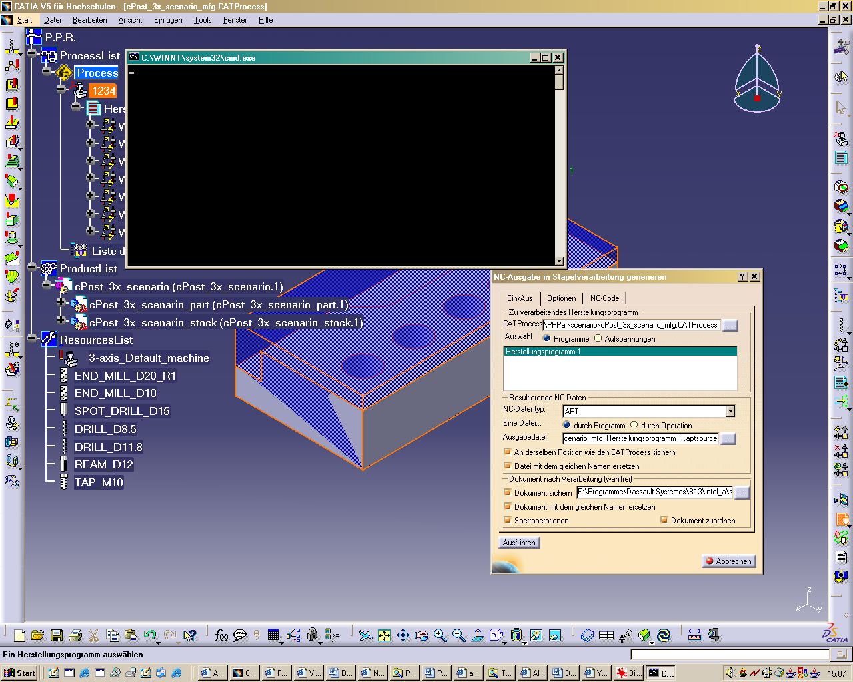This screenshot has height=682, width=853.
Task: Click the cmd.exe taskbar button
Action: click(662, 673)
